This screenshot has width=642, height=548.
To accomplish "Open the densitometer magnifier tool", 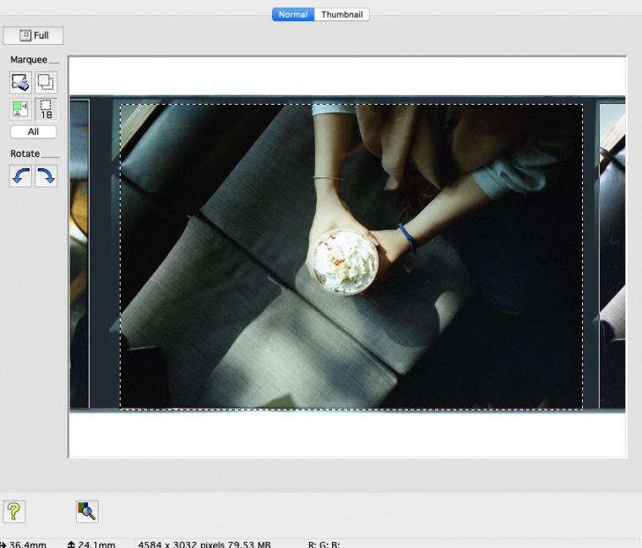I will point(86,510).
